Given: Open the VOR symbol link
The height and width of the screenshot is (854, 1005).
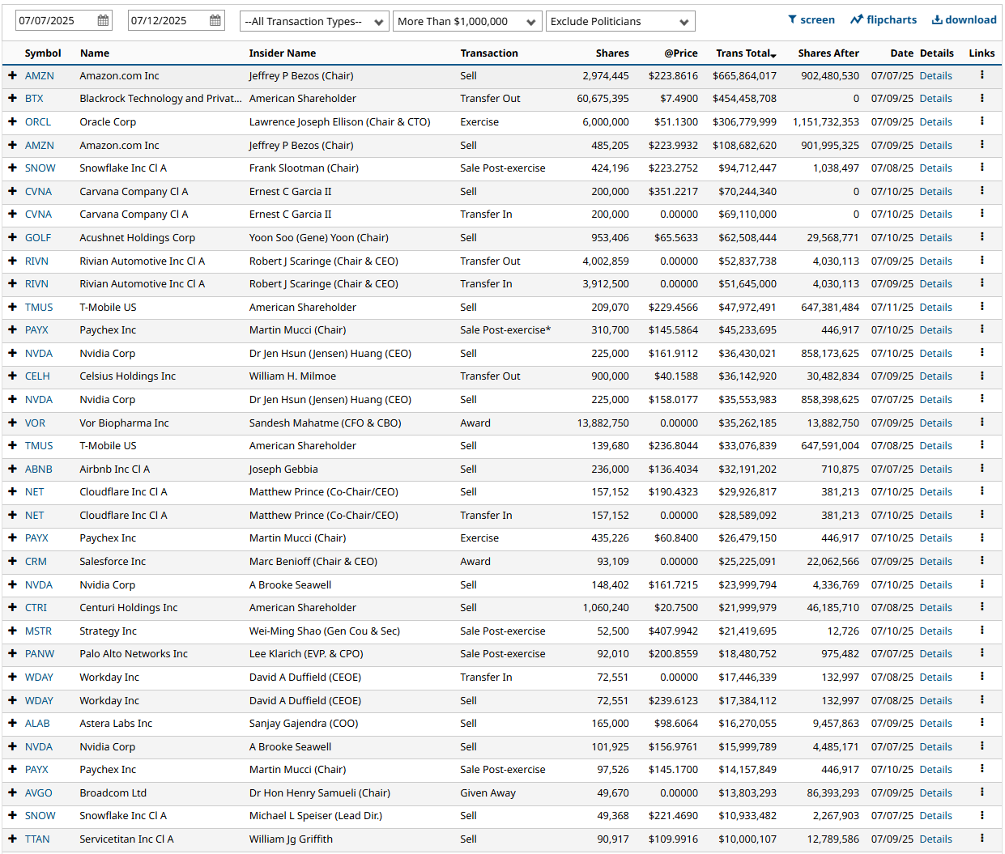Looking at the screenshot, I should [35, 423].
